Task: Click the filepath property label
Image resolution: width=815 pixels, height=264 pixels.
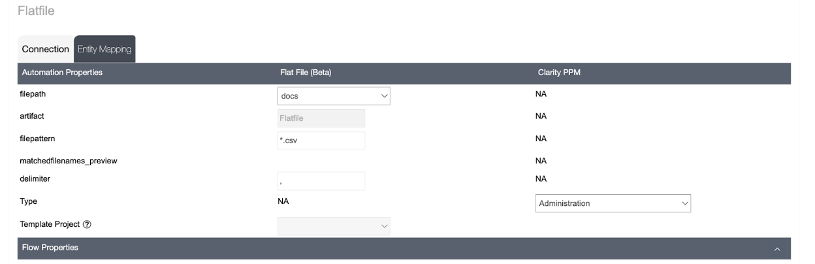Action: 33,94
